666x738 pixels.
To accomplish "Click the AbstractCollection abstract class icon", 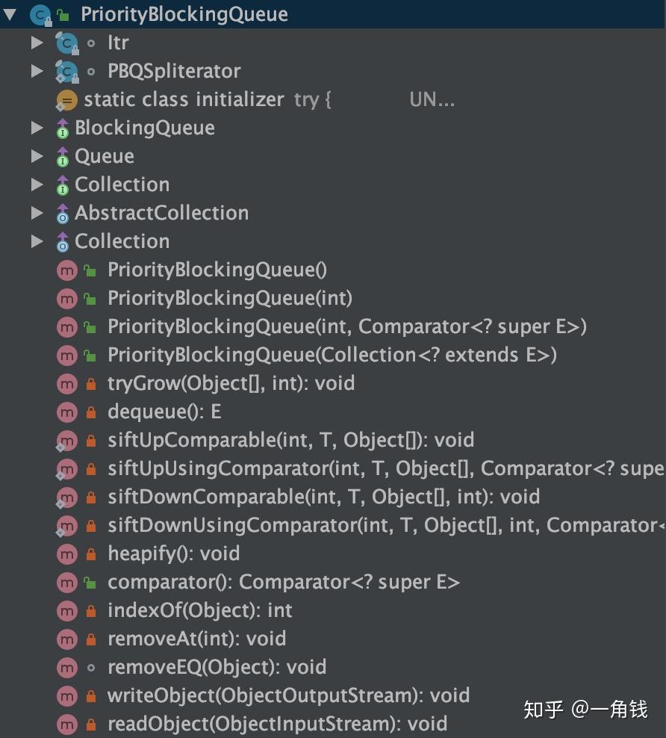I will [63, 214].
